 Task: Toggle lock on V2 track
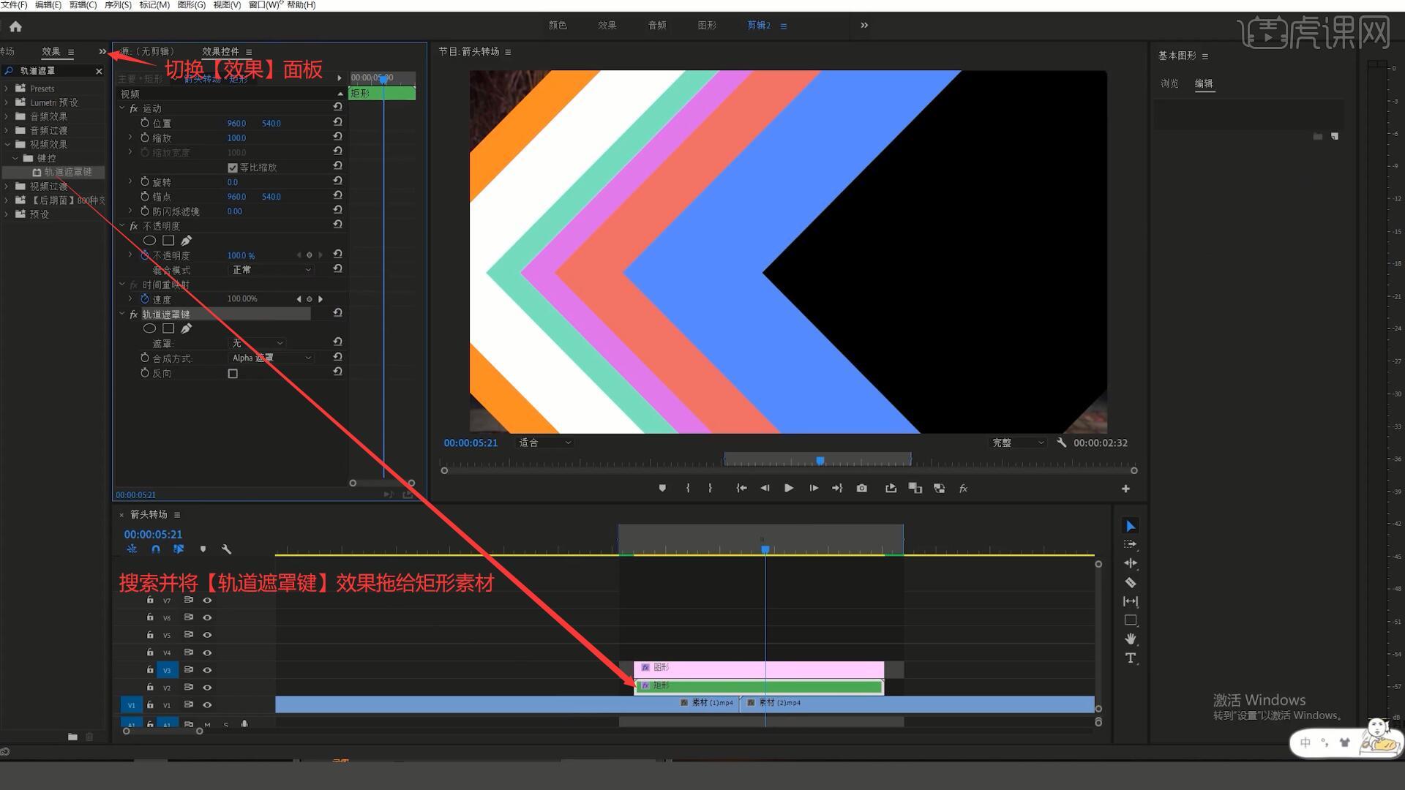click(150, 687)
